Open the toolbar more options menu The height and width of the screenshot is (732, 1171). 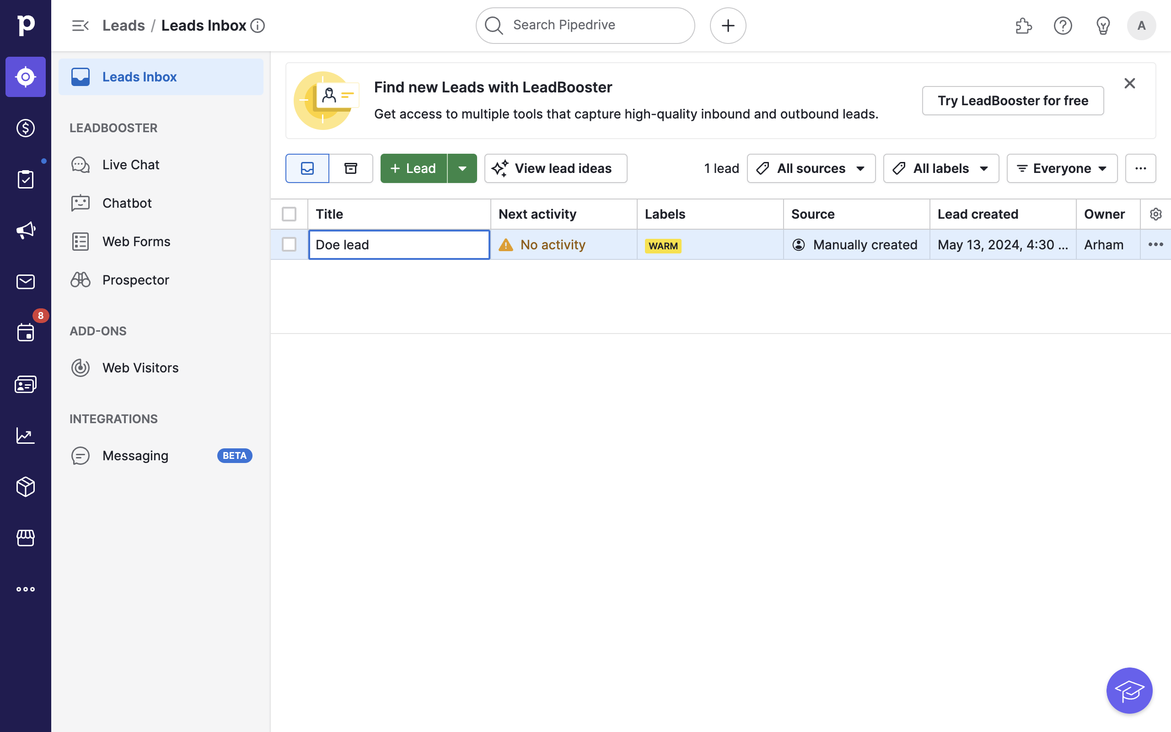pos(1140,168)
